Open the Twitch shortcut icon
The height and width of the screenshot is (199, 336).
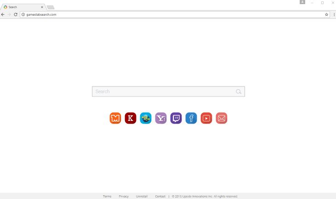176,118
